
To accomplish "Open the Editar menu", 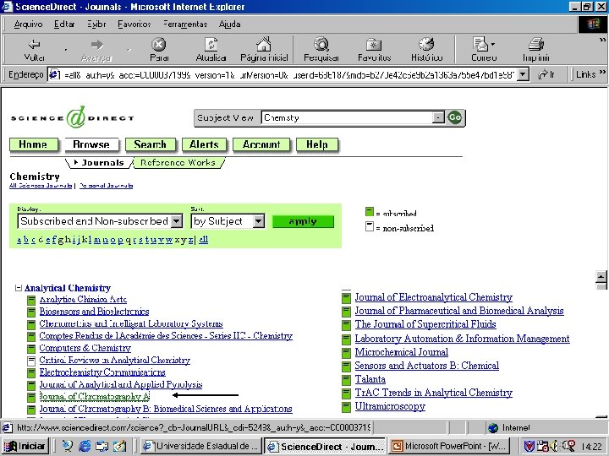I will pyautogui.click(x=64, y=24).
